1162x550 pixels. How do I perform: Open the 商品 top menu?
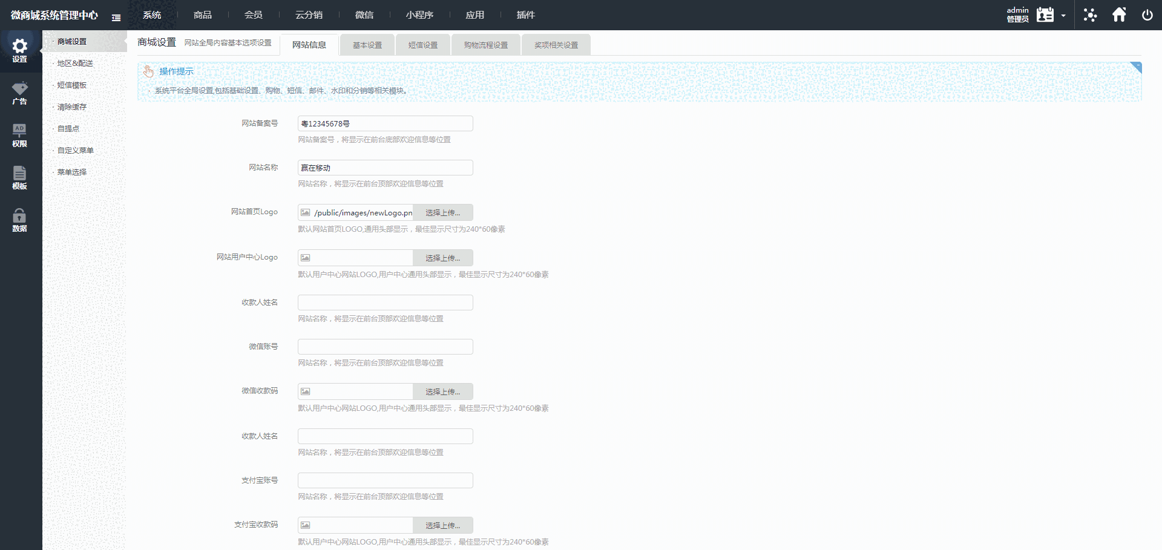coord(203,15)
